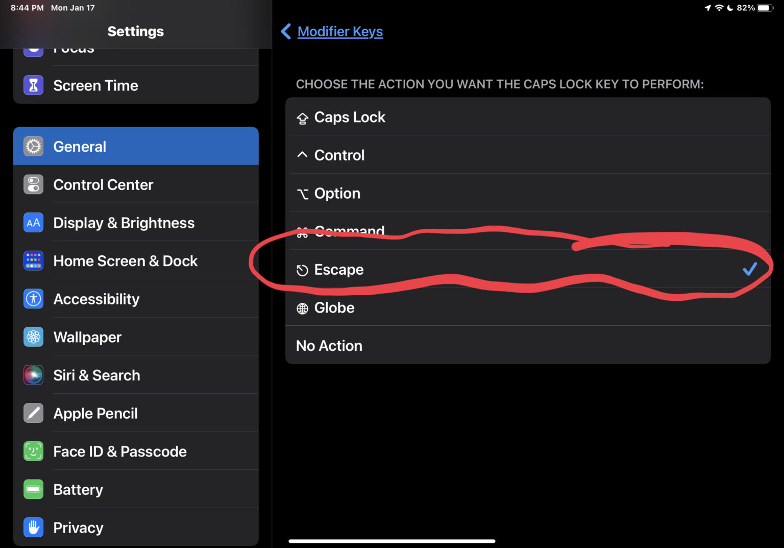Open Siri & Search via its colorful icon
The height and width of the screenshot is (548, 784).
[x=33, y=375]
